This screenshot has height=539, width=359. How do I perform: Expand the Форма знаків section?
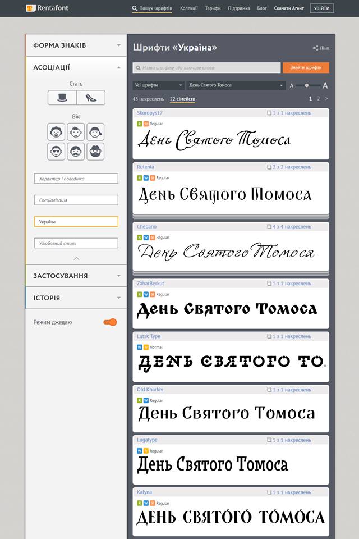76,45
